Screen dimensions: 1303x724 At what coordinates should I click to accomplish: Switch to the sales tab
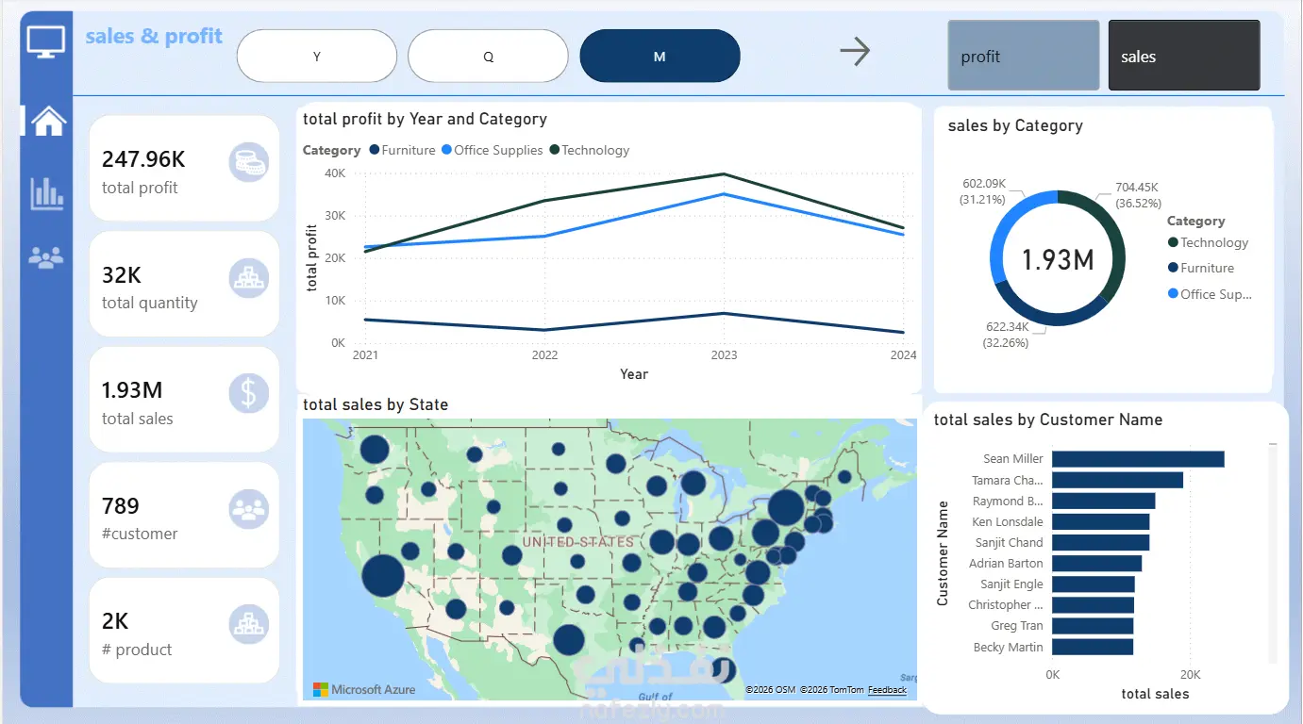[x=1184, y=56]
